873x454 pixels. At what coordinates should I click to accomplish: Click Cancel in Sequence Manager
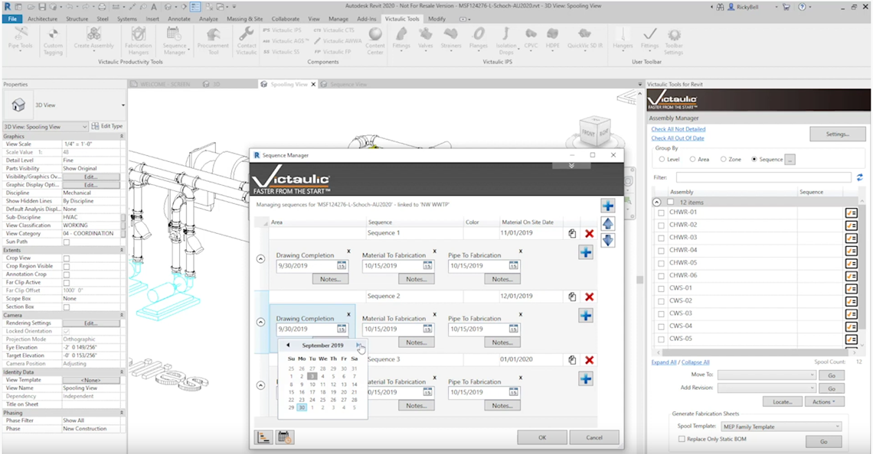click(594, 437)
